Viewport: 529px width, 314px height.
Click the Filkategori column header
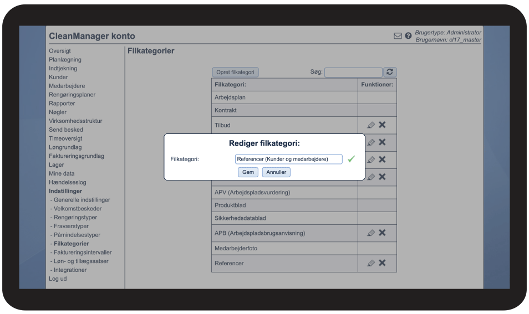tap(285, 85)
